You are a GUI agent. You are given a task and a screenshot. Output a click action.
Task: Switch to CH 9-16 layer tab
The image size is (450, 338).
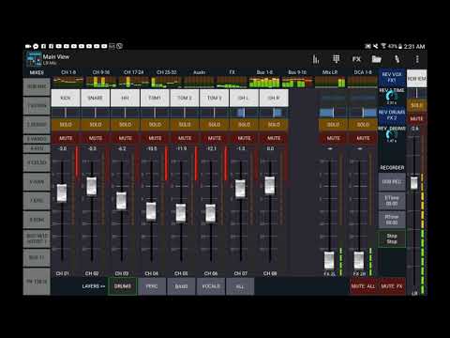(101, 72)
